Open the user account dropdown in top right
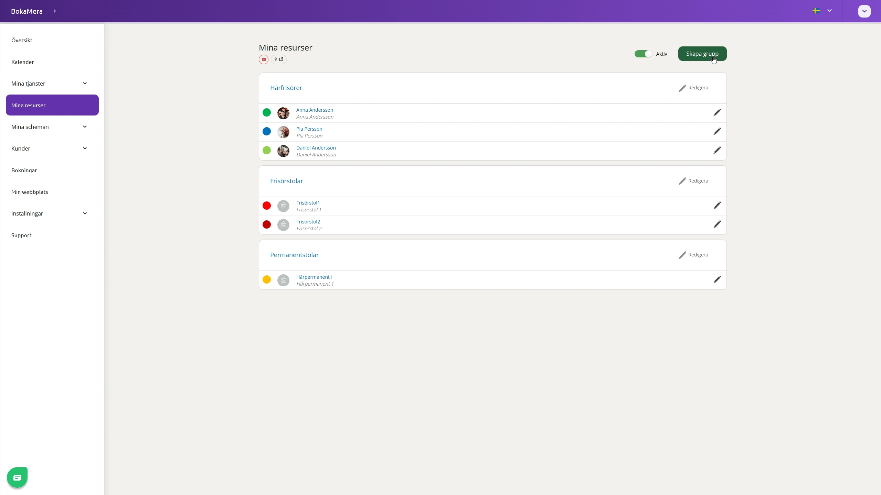This screenshot has width=881, height=495. (x=864, y=11)
